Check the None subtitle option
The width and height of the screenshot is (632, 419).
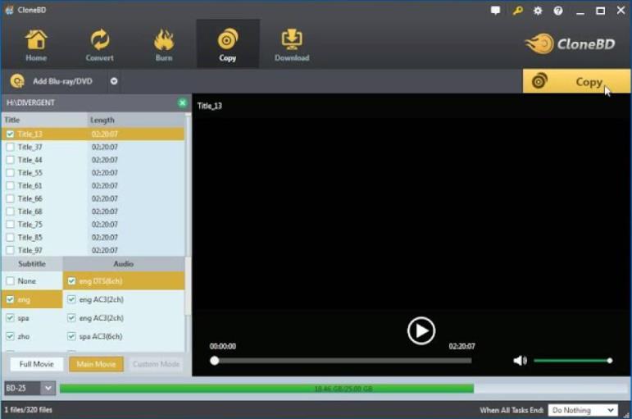(10, 280)
